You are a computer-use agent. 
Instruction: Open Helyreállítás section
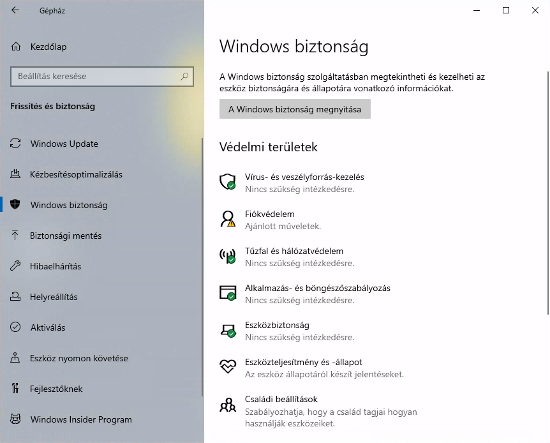101,297
